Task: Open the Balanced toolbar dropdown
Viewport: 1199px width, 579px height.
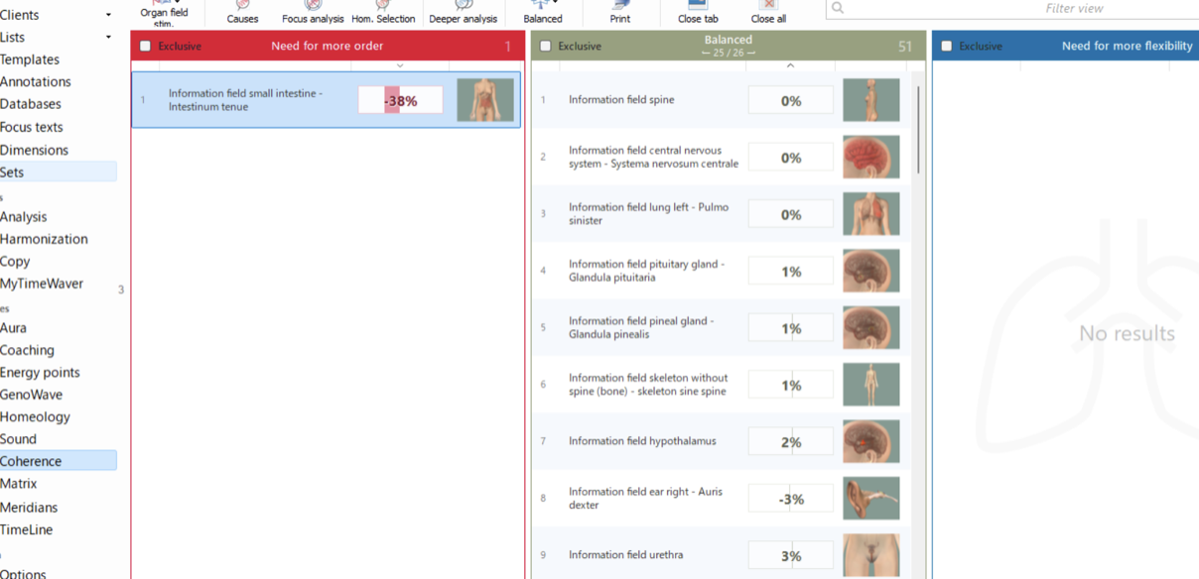Action: [556, 4]
